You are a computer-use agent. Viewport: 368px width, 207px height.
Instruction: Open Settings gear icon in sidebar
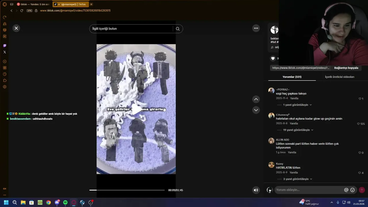tap(5, 87)
